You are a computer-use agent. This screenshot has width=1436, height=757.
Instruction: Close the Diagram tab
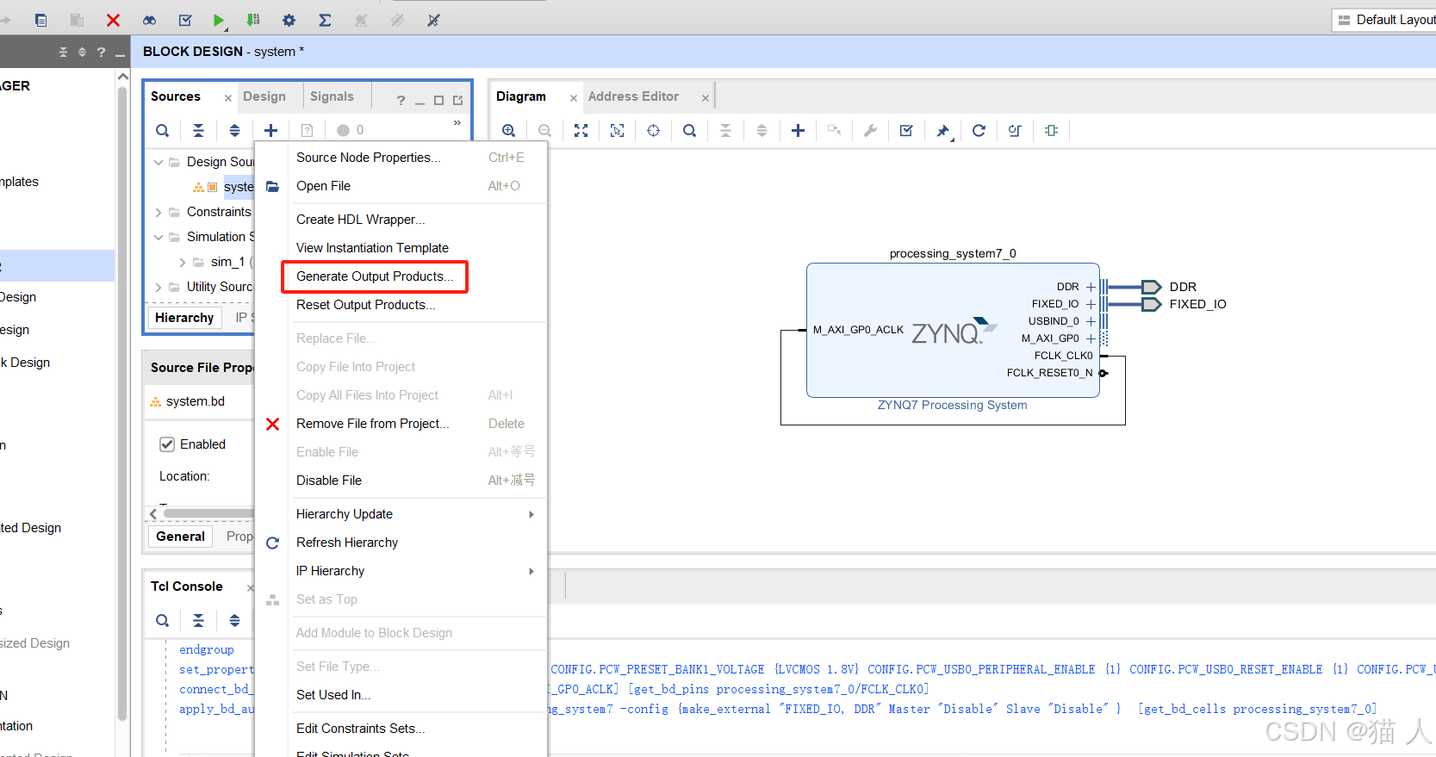click(573, 98)
